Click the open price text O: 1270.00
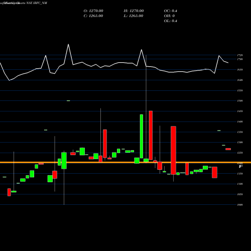 93,11
